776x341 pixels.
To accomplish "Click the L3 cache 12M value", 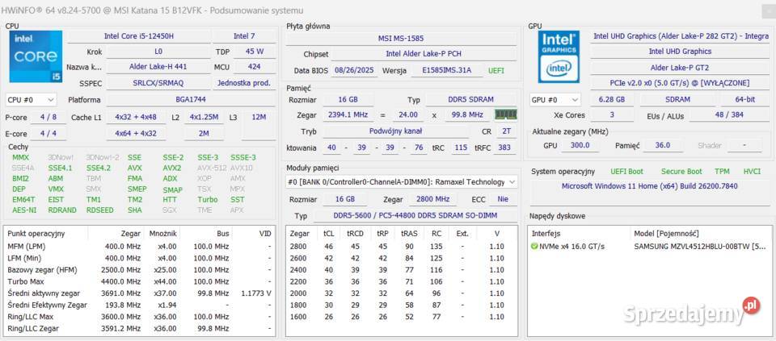I will point(259,118).
